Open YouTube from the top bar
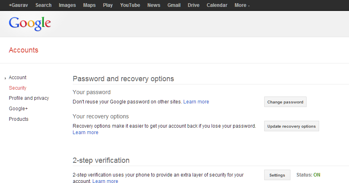 [130, 5]
